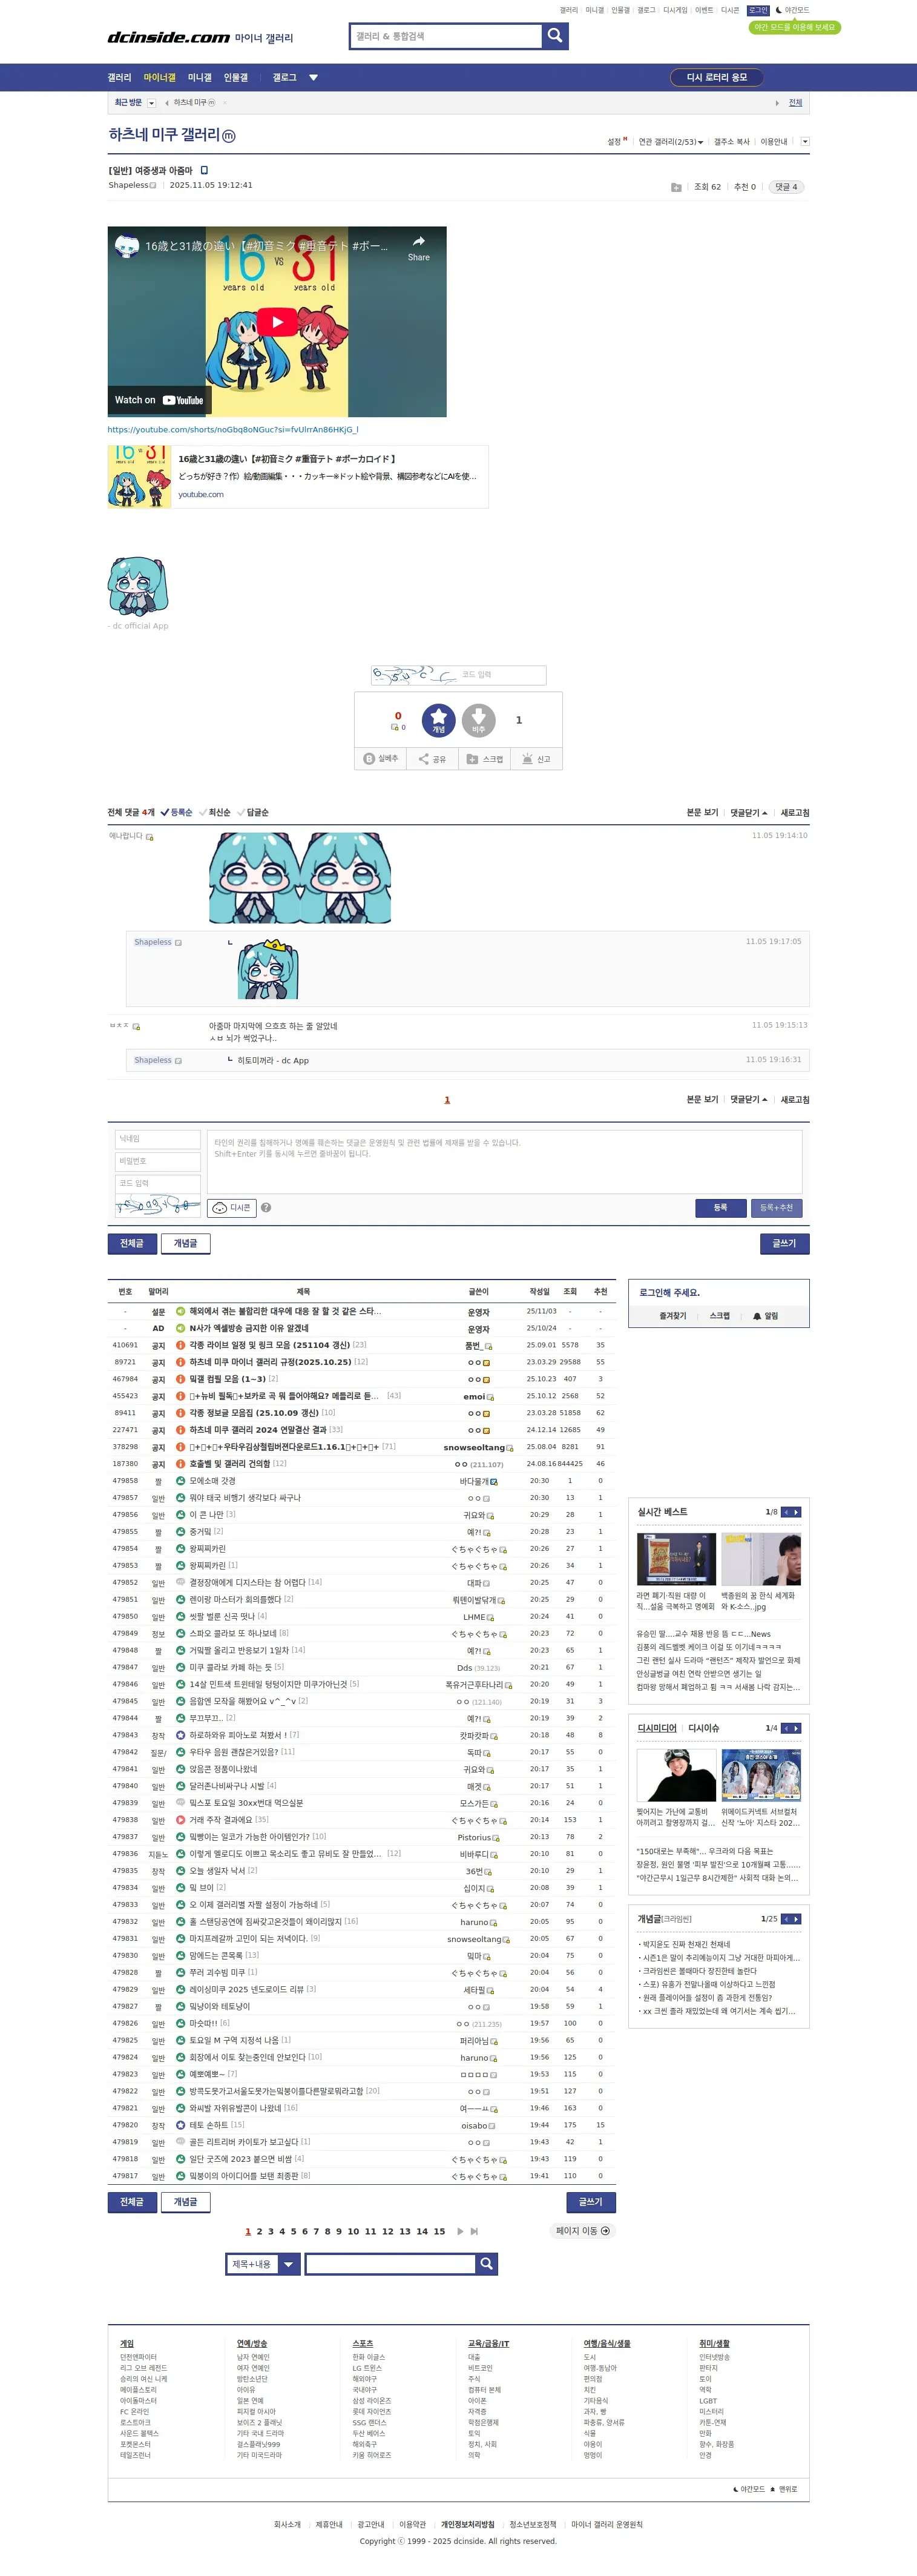Click the comment text area
This screenshot has width=917, height=2576.
(x=504, y=1162)
